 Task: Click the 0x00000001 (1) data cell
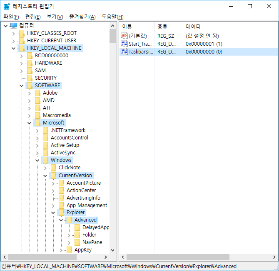(204, 44)
